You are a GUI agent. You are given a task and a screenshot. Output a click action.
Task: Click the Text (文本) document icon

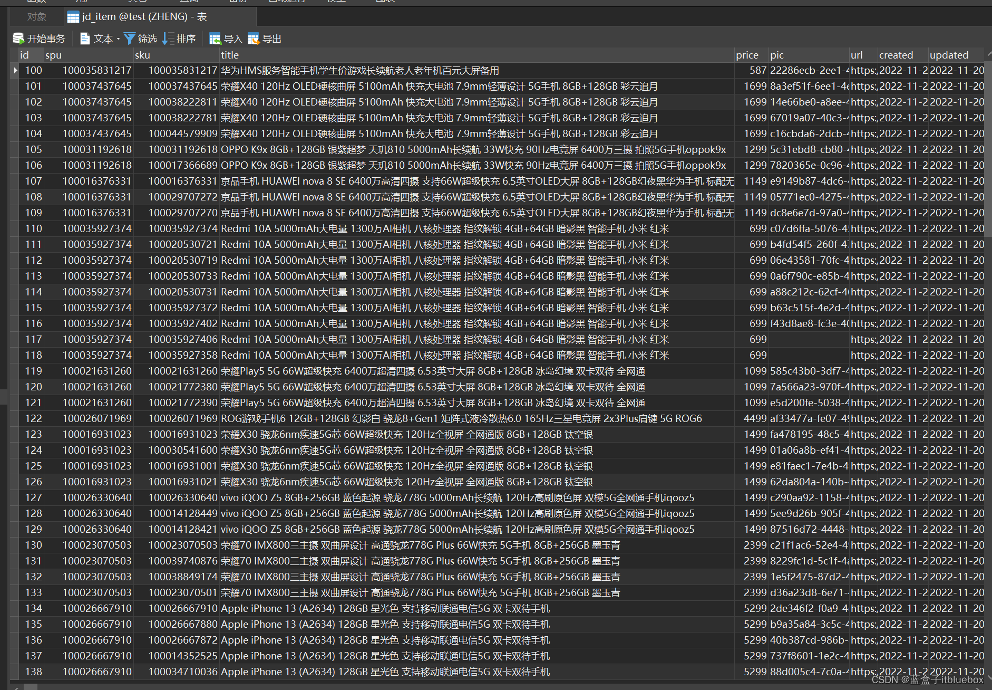(84, 39)
